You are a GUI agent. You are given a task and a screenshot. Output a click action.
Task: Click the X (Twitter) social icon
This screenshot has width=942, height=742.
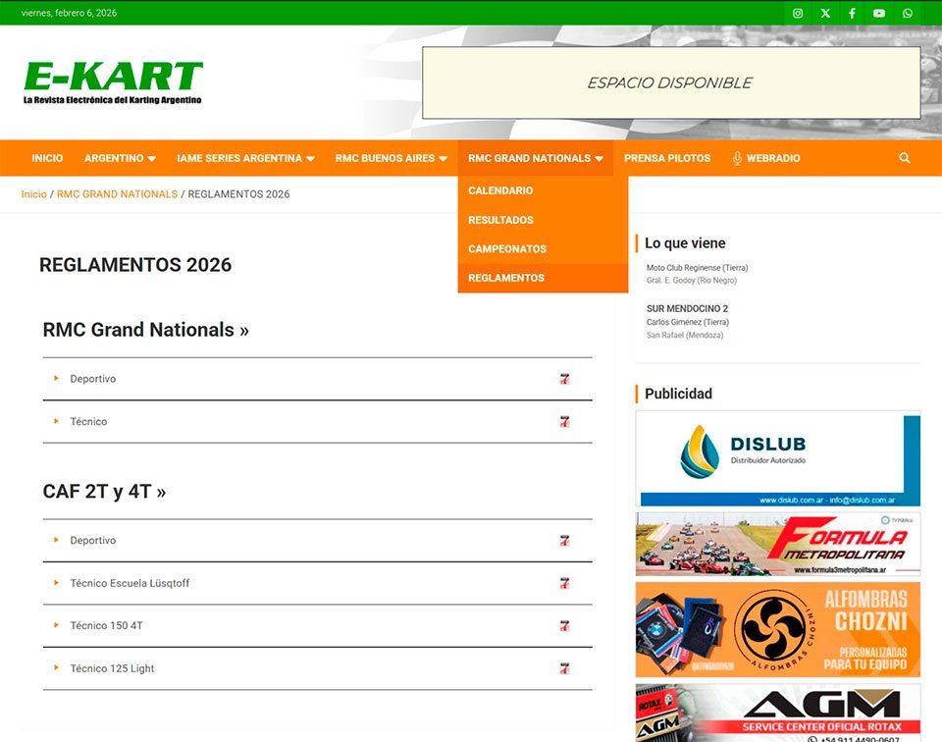pos(825,13)
